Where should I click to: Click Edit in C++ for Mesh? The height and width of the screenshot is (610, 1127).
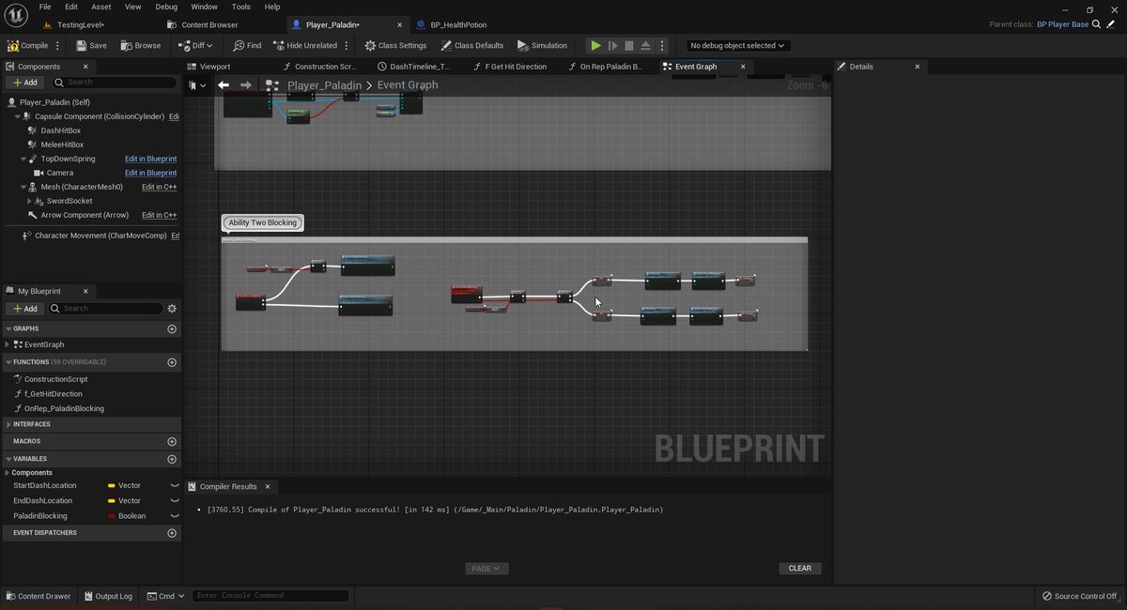pos(159,187)
